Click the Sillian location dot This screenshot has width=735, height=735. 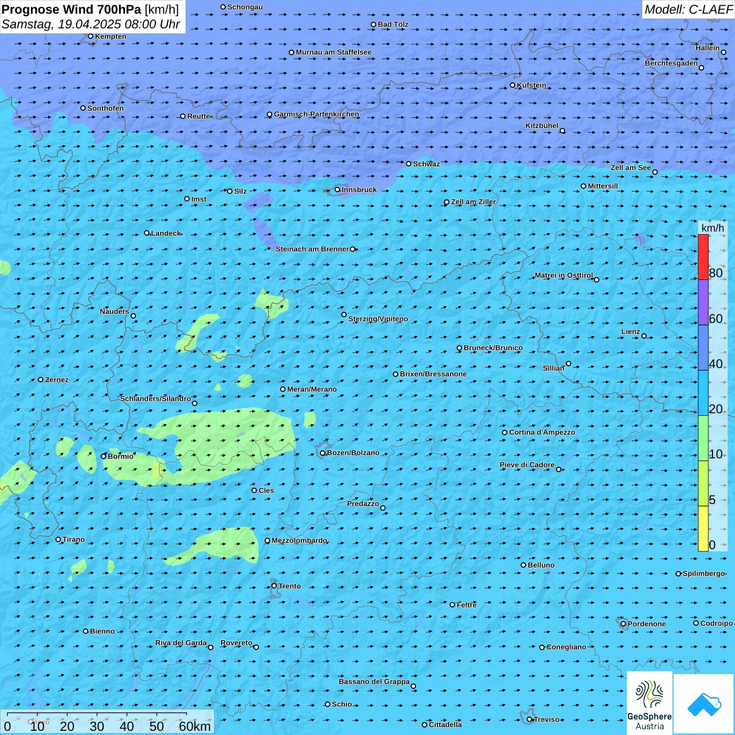click(569, 363)
